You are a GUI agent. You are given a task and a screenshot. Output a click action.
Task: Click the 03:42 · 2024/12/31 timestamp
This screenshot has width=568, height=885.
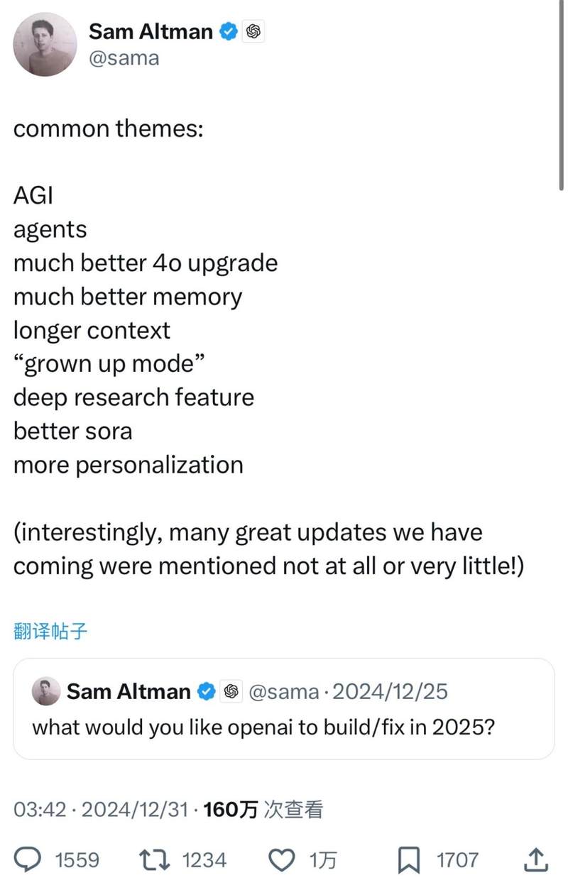[104, 809]
